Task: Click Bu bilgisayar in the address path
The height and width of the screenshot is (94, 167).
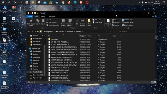Action: [x=48, y=32]
